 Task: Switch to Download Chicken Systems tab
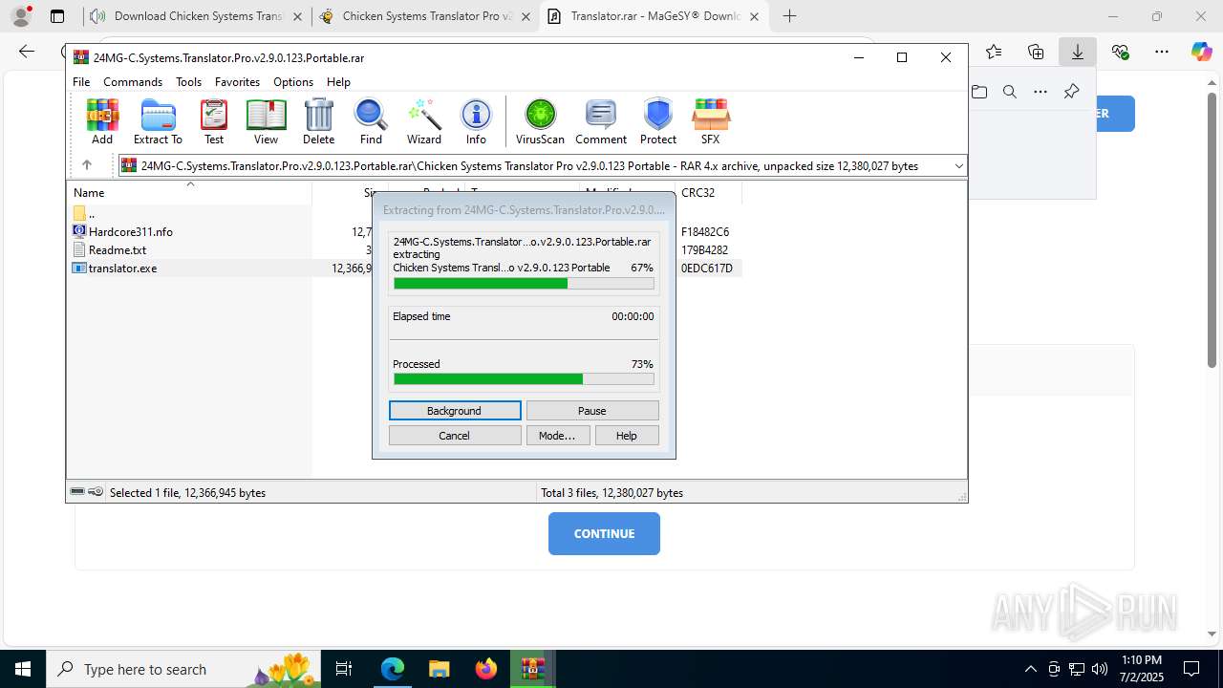pos(198,16)
